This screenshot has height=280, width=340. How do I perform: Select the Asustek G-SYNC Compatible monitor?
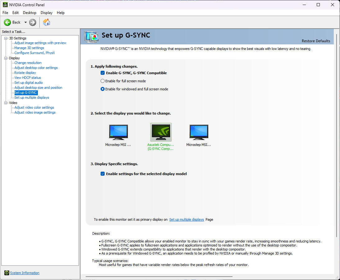[161, 132]
